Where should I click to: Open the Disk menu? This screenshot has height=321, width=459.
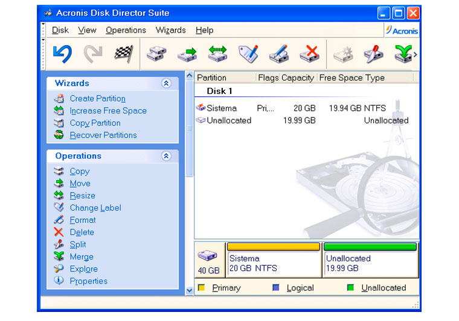tap(60, 30)
